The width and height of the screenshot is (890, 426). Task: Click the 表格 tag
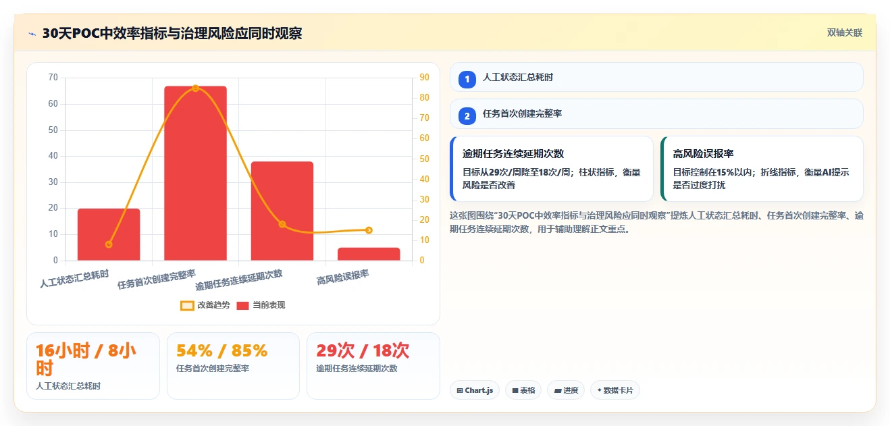point(523,390)
